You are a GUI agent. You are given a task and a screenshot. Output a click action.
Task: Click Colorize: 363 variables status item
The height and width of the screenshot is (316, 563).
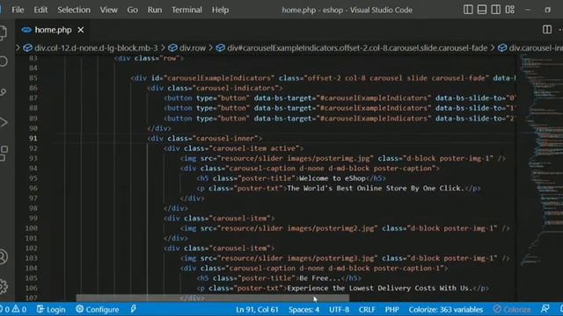click(446, 309)
